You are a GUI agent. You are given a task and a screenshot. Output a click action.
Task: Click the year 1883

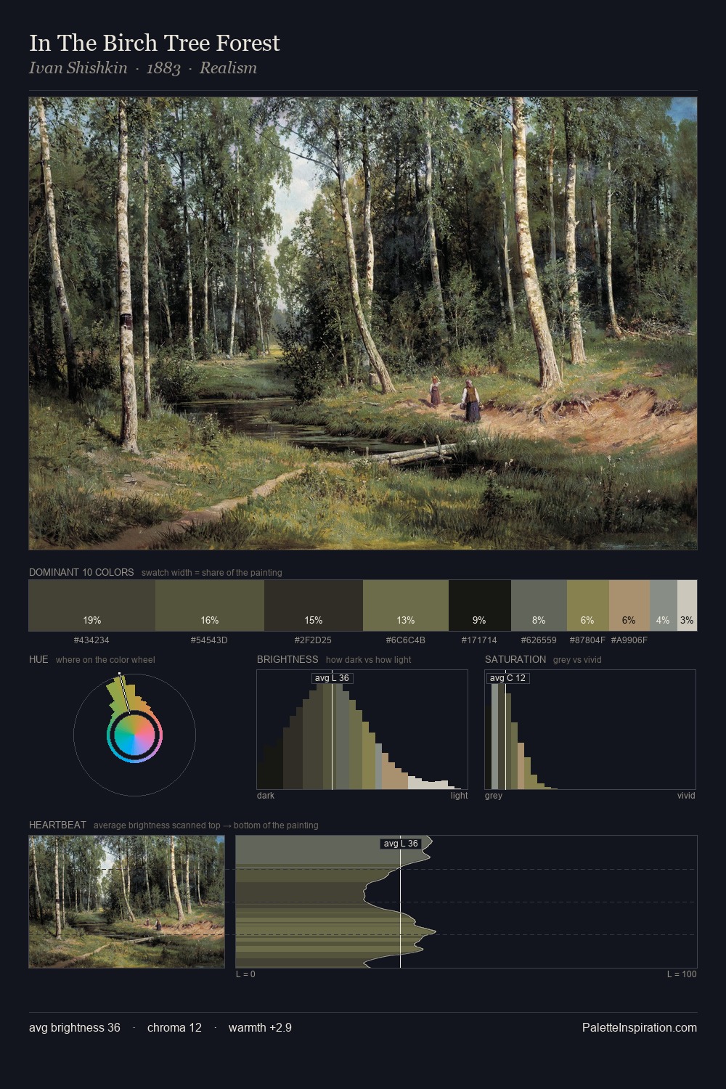(x=163, y=68)
